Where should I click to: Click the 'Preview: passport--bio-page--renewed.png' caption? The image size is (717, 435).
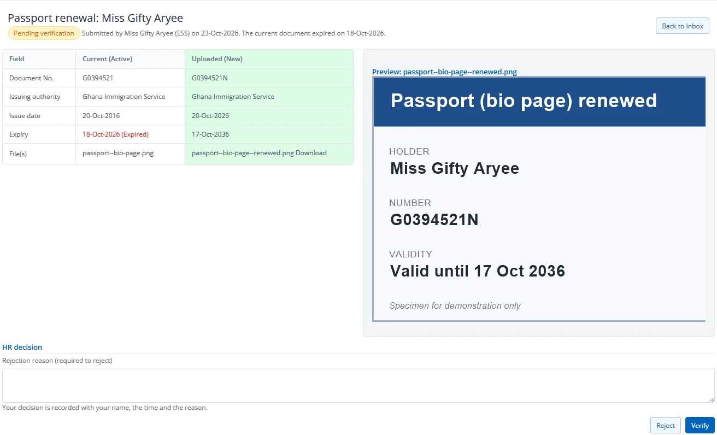pos(444,72)
